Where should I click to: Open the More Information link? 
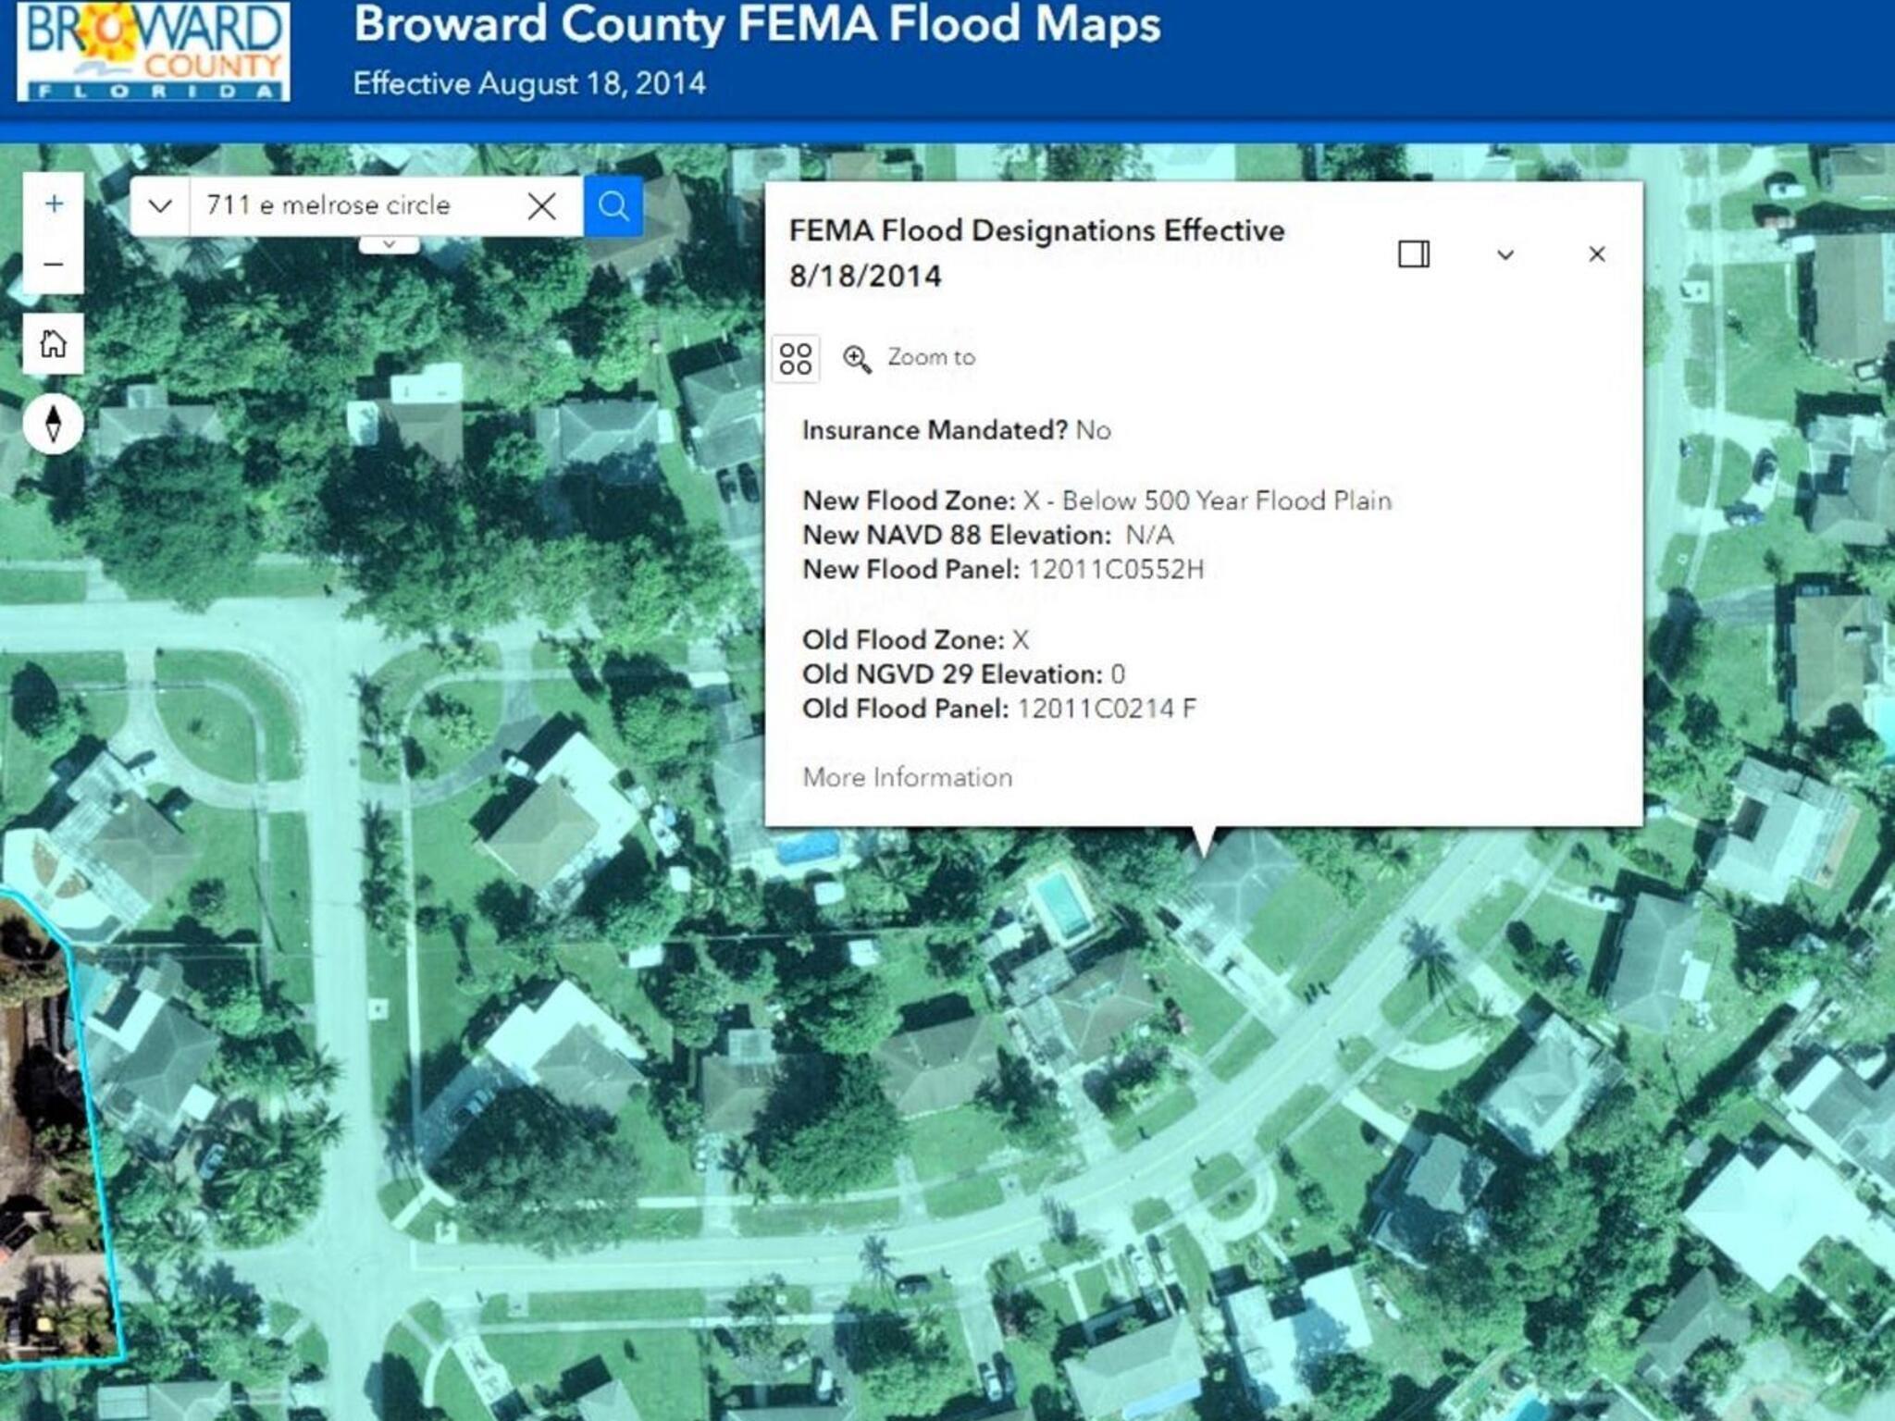click(907, 777)
